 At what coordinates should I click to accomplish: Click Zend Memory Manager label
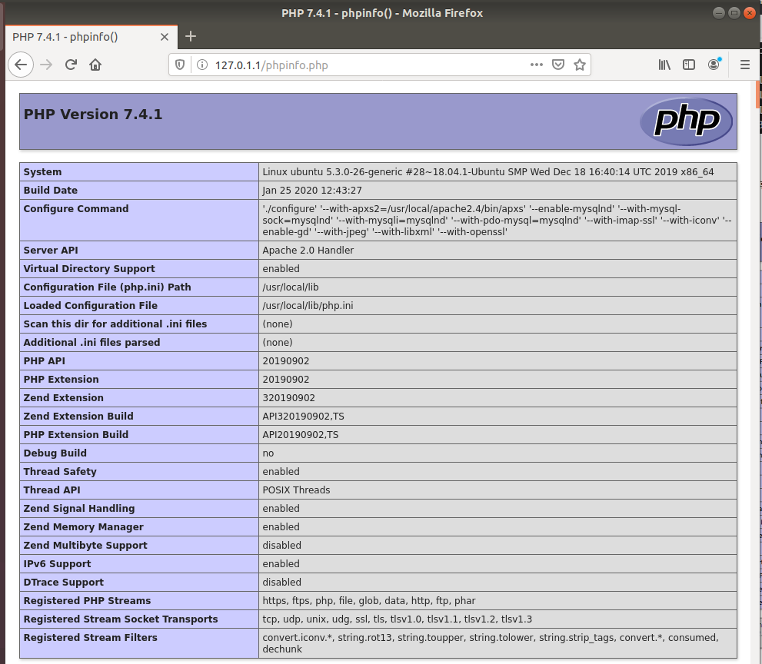click(84, 527)
